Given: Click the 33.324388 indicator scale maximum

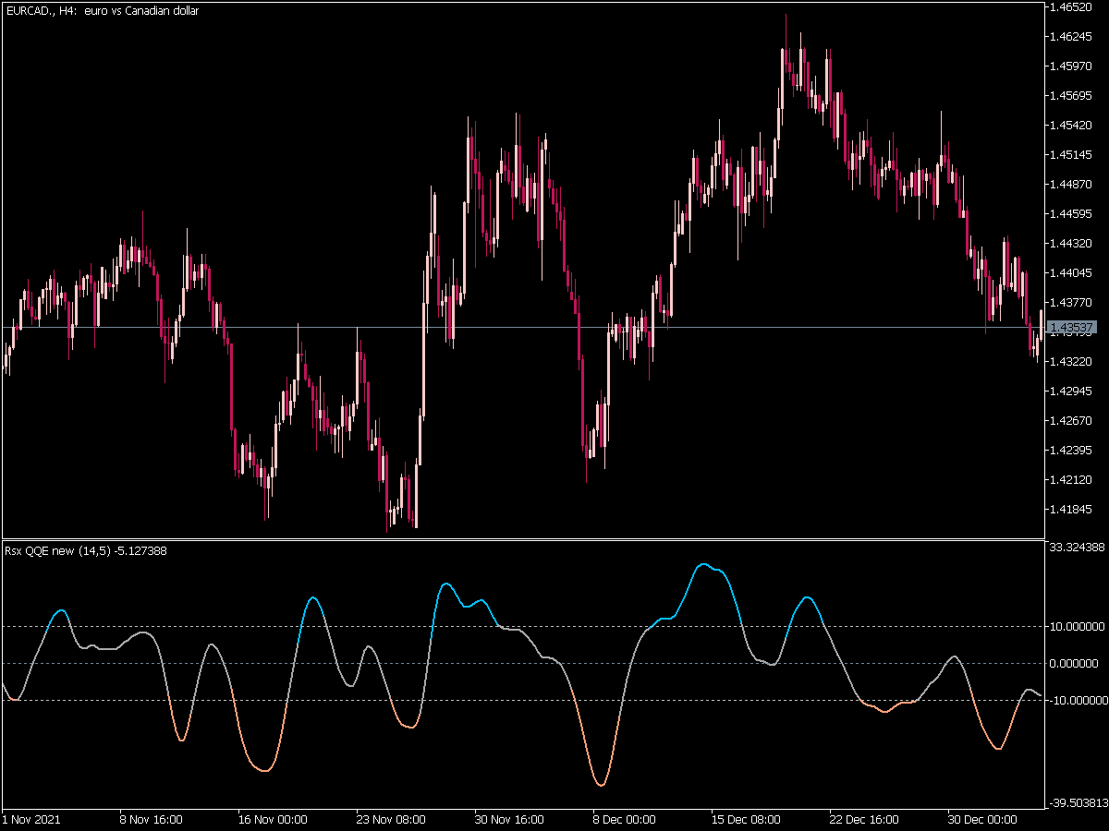Looking at the screenshot, I should pyautogui.click(x=1078, y=548).
